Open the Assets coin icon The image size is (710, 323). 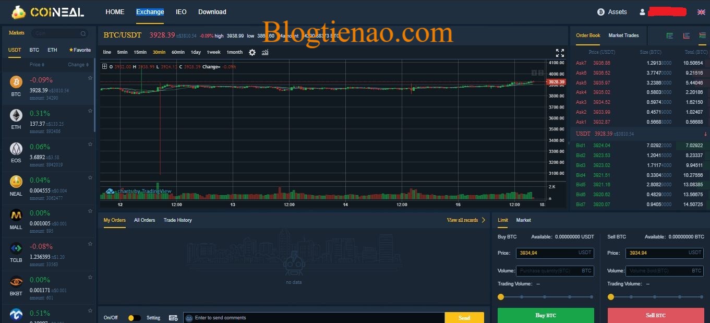[600, 11]
